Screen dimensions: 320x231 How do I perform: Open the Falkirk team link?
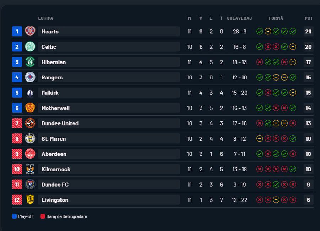coord(50,93)
